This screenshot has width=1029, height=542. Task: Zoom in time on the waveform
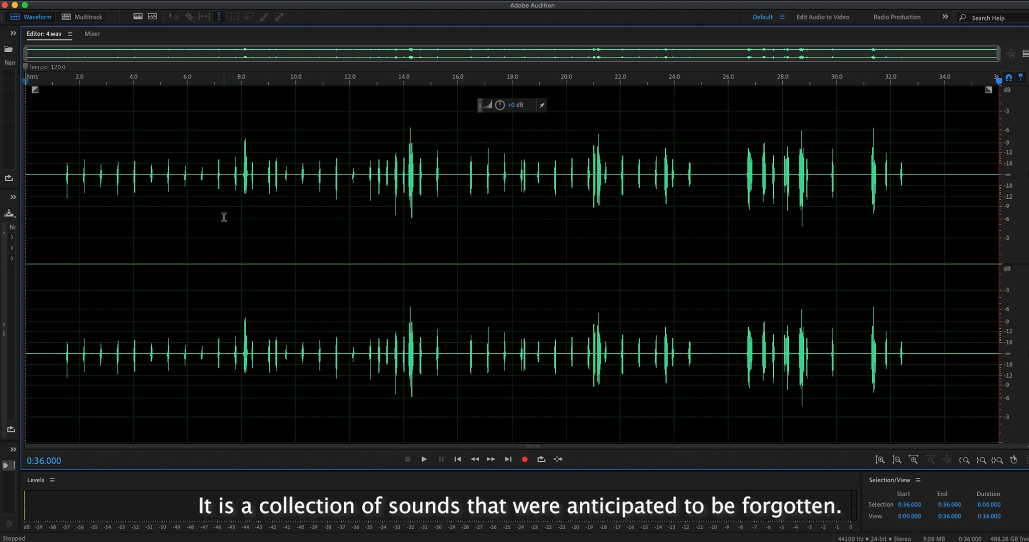[913, 460]
